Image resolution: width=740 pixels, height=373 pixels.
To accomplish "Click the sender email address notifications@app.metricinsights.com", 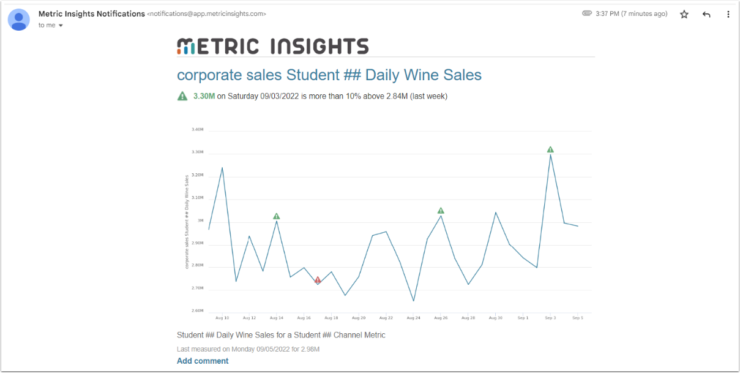I will coord(207,13).
